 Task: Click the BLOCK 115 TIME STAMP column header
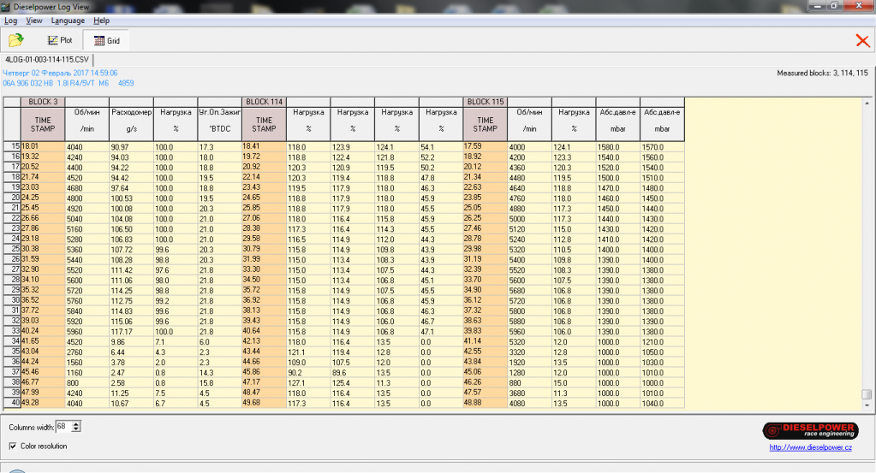coord(485,124)
